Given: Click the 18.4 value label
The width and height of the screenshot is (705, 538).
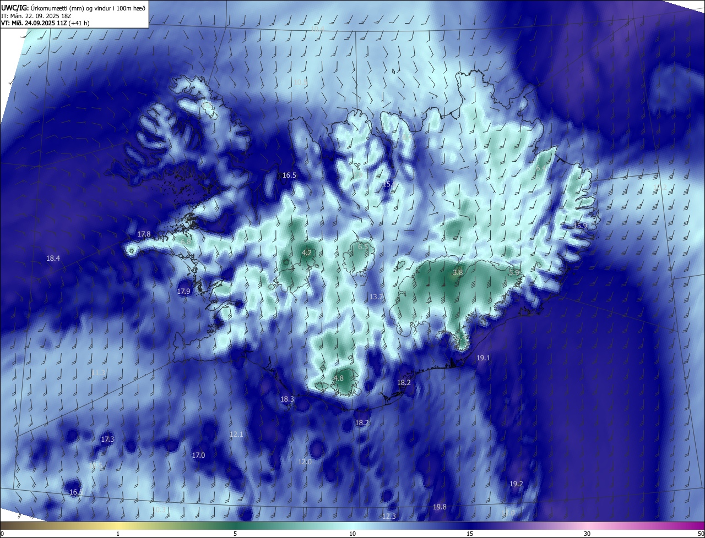Looking at the screenshot, I should point(53,258).
